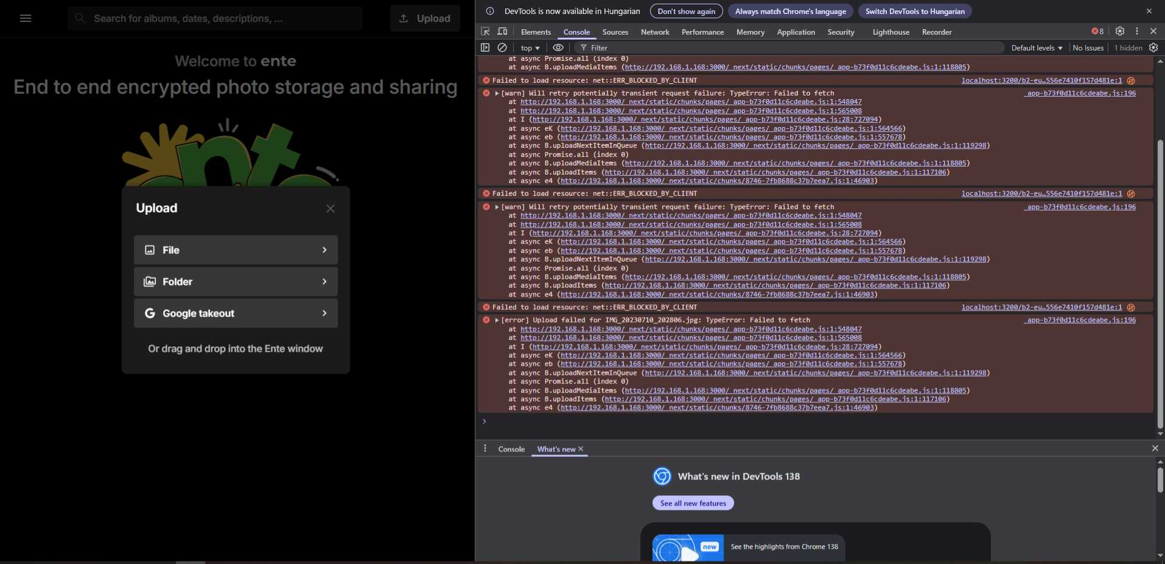Click "Always match Chrome's language"
This screenshot has height=564, width=1165.
pyautogui.click(x=791, y=11)
